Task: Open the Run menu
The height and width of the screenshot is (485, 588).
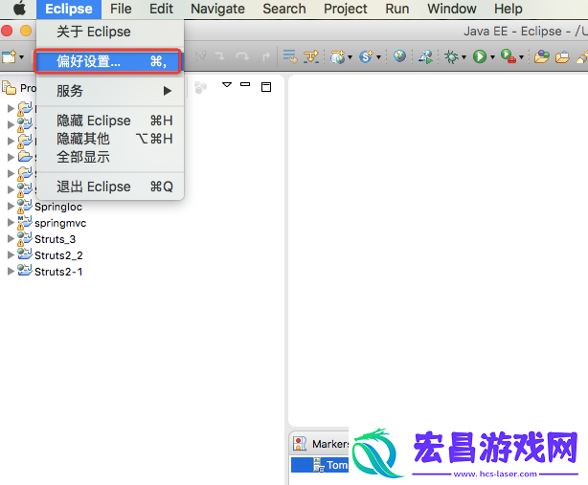Action: coord(397,9)
